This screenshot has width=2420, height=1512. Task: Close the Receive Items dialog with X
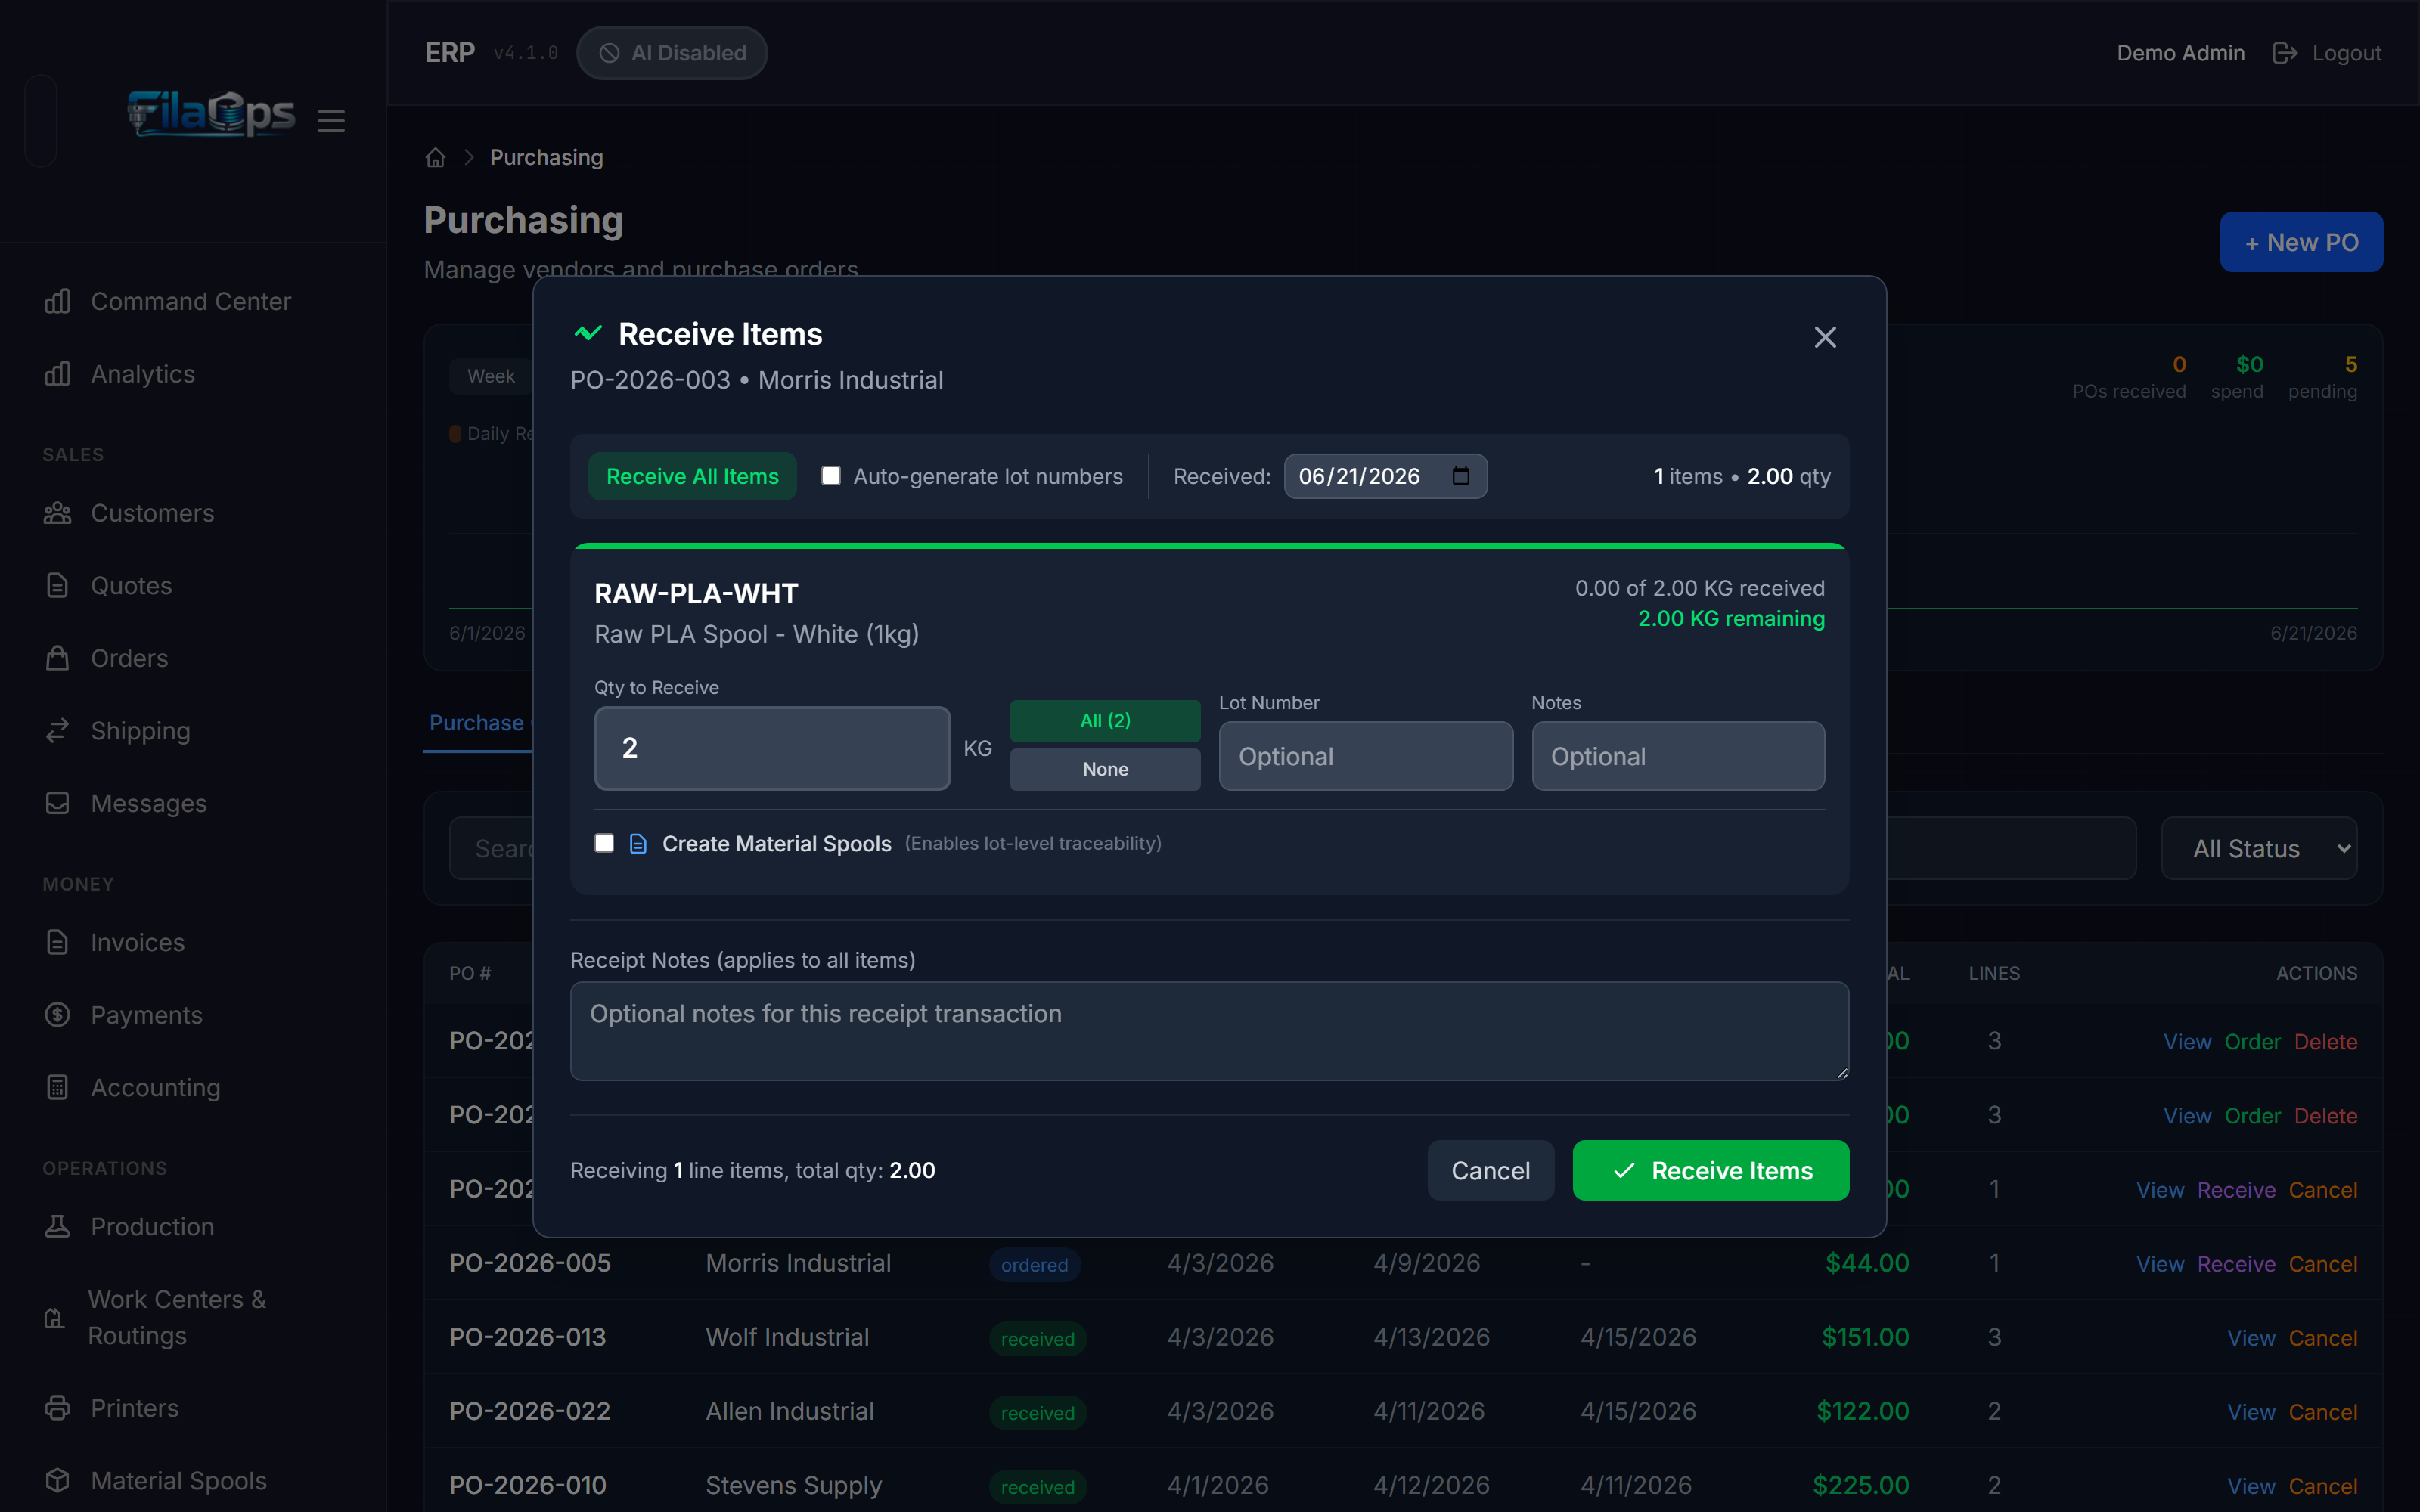click(1825, 337)
